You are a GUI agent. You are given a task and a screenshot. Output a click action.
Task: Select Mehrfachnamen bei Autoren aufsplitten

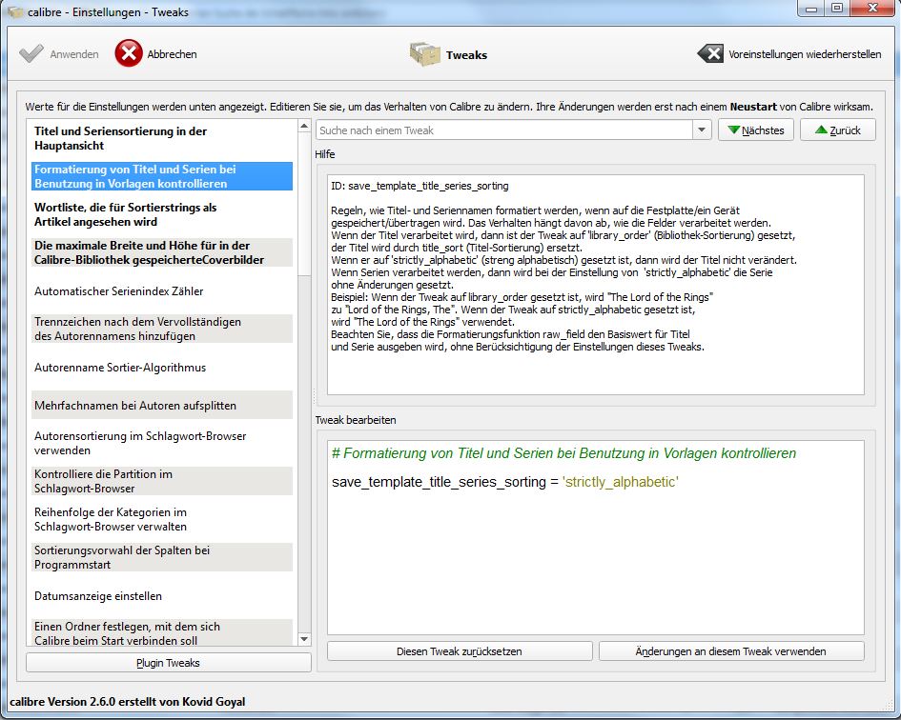pos(162,405)
